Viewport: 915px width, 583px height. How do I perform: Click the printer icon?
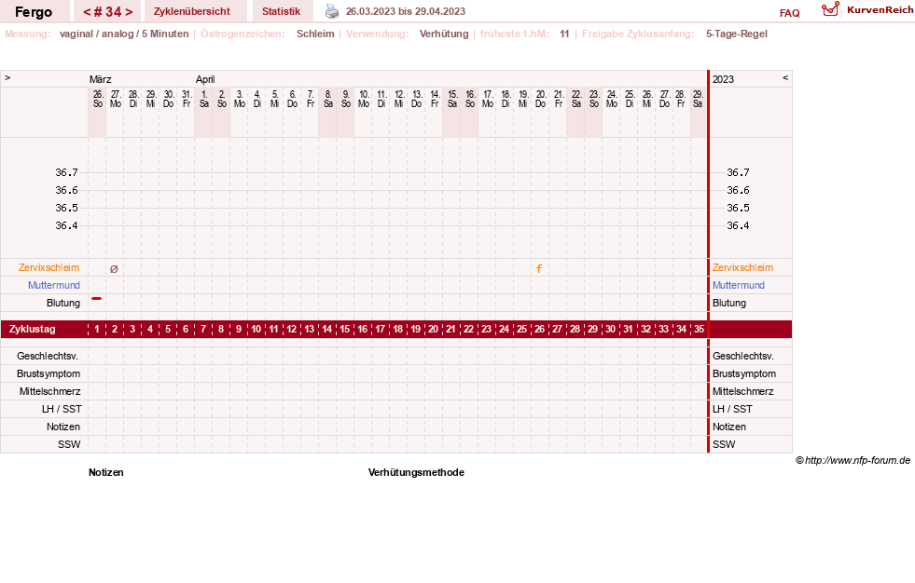coord(331,11)
